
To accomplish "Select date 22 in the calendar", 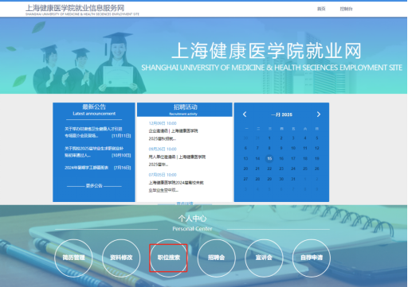I will coord(269,169).
